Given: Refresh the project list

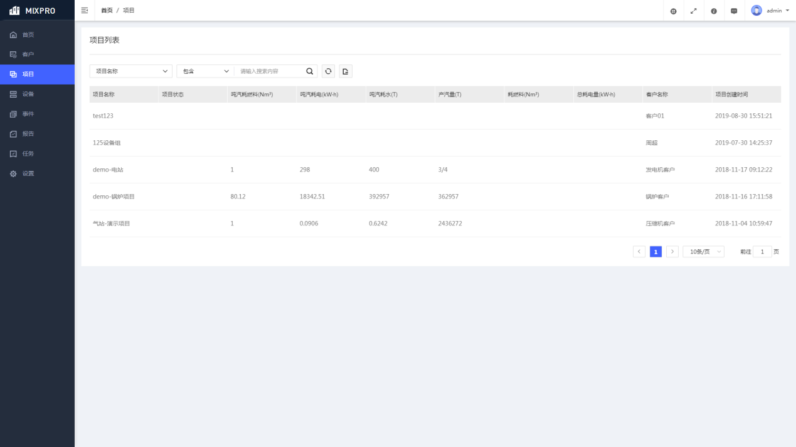Looking at the screenshot, I should coord(328,71).
